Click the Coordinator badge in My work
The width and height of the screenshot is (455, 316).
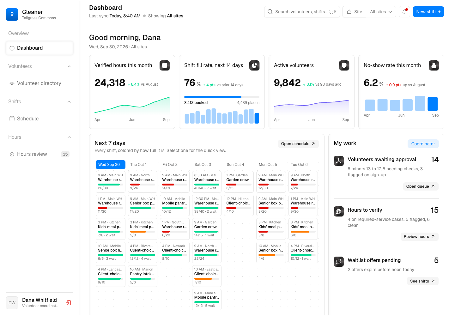(x=423, y=144)
